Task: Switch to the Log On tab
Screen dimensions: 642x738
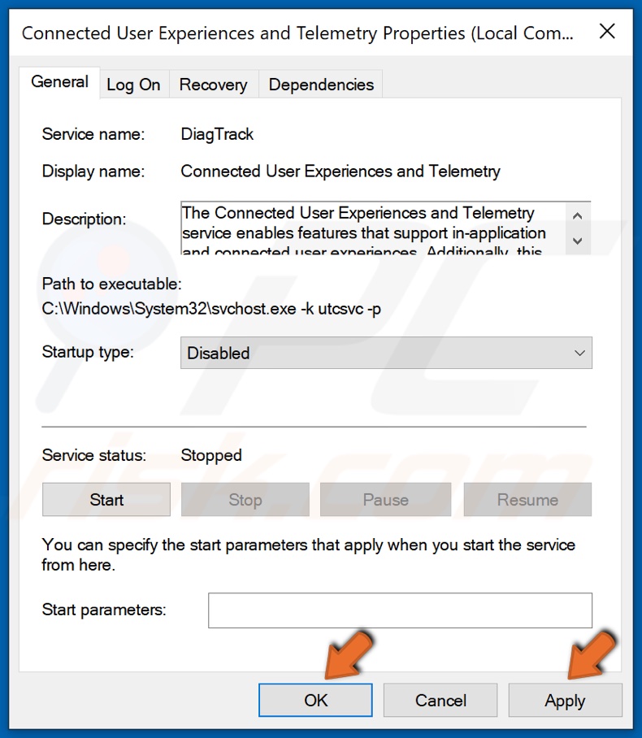Action: click(133, 84)
